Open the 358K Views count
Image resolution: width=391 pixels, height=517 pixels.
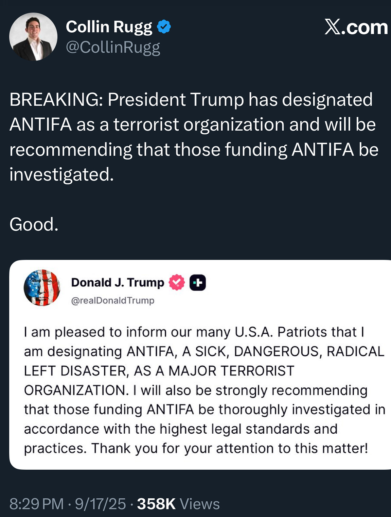coord(178,504)
